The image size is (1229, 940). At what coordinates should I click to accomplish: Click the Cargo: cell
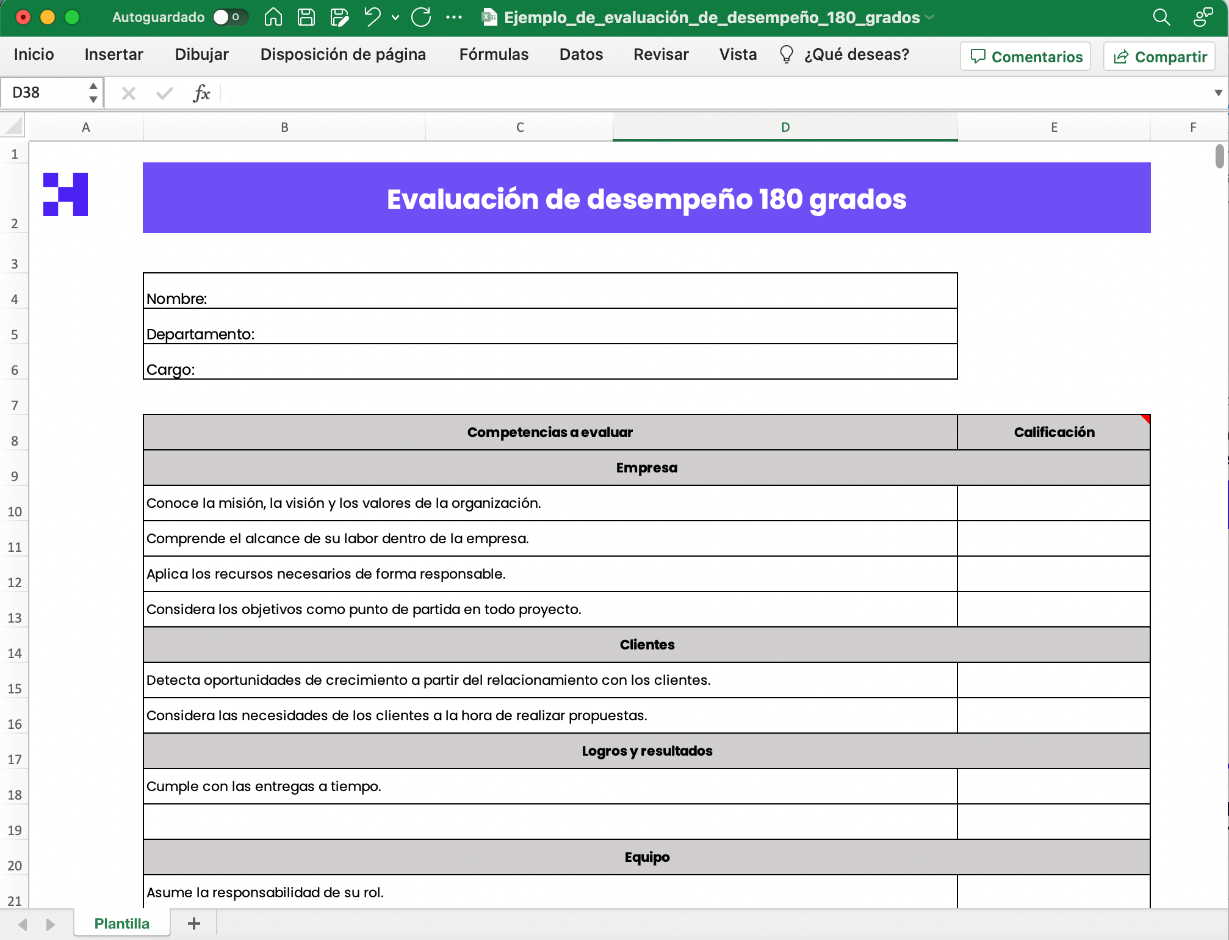(550, 362)
